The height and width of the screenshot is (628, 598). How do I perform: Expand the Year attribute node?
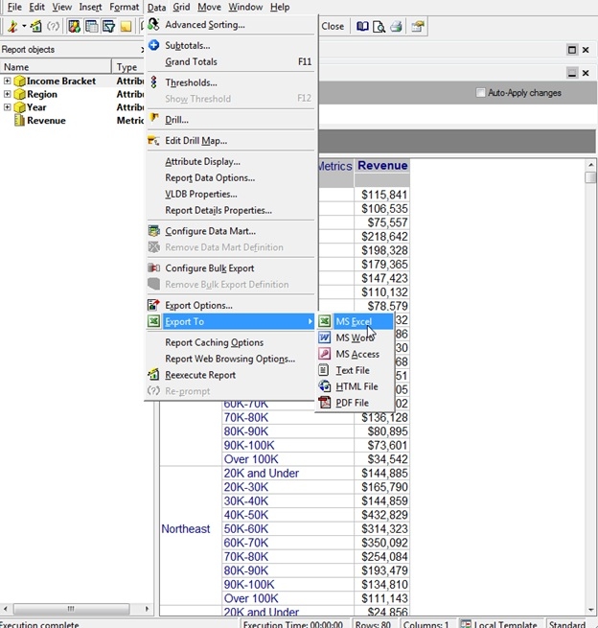point(7,107)
